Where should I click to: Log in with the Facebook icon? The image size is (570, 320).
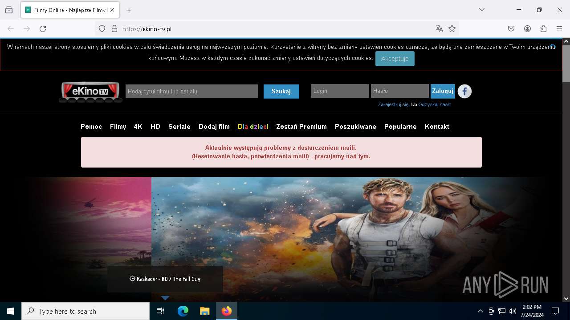click(x=464, y=91)
